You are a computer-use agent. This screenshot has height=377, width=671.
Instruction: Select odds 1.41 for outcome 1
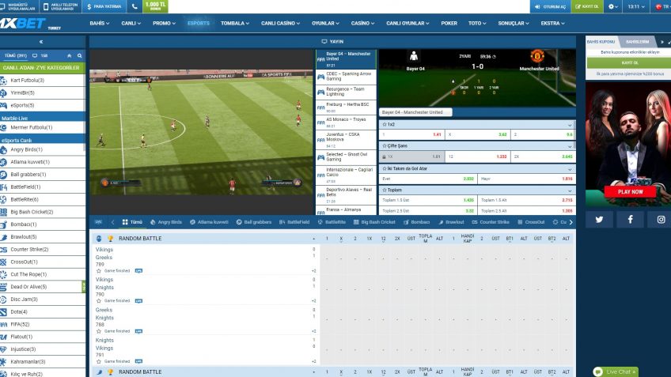click(x=411, y=134)
